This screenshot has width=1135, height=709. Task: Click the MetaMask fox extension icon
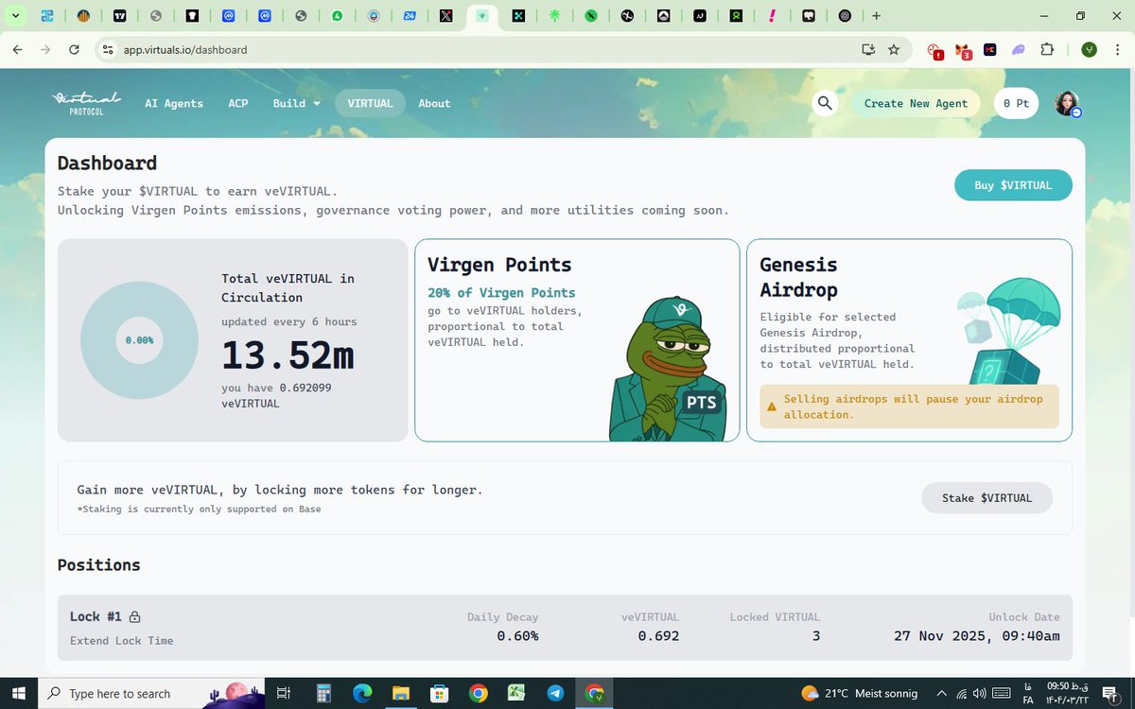coord(963,50)
